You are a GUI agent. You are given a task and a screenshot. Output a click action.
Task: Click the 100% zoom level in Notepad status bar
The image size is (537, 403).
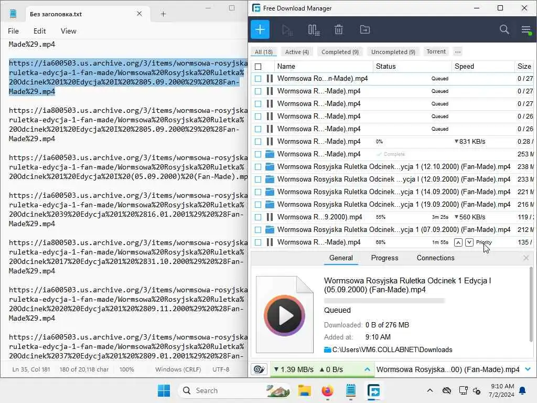click(x=127, y=370)
